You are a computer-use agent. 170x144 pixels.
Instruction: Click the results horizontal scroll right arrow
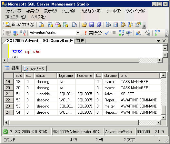click(x=158, y=123)
